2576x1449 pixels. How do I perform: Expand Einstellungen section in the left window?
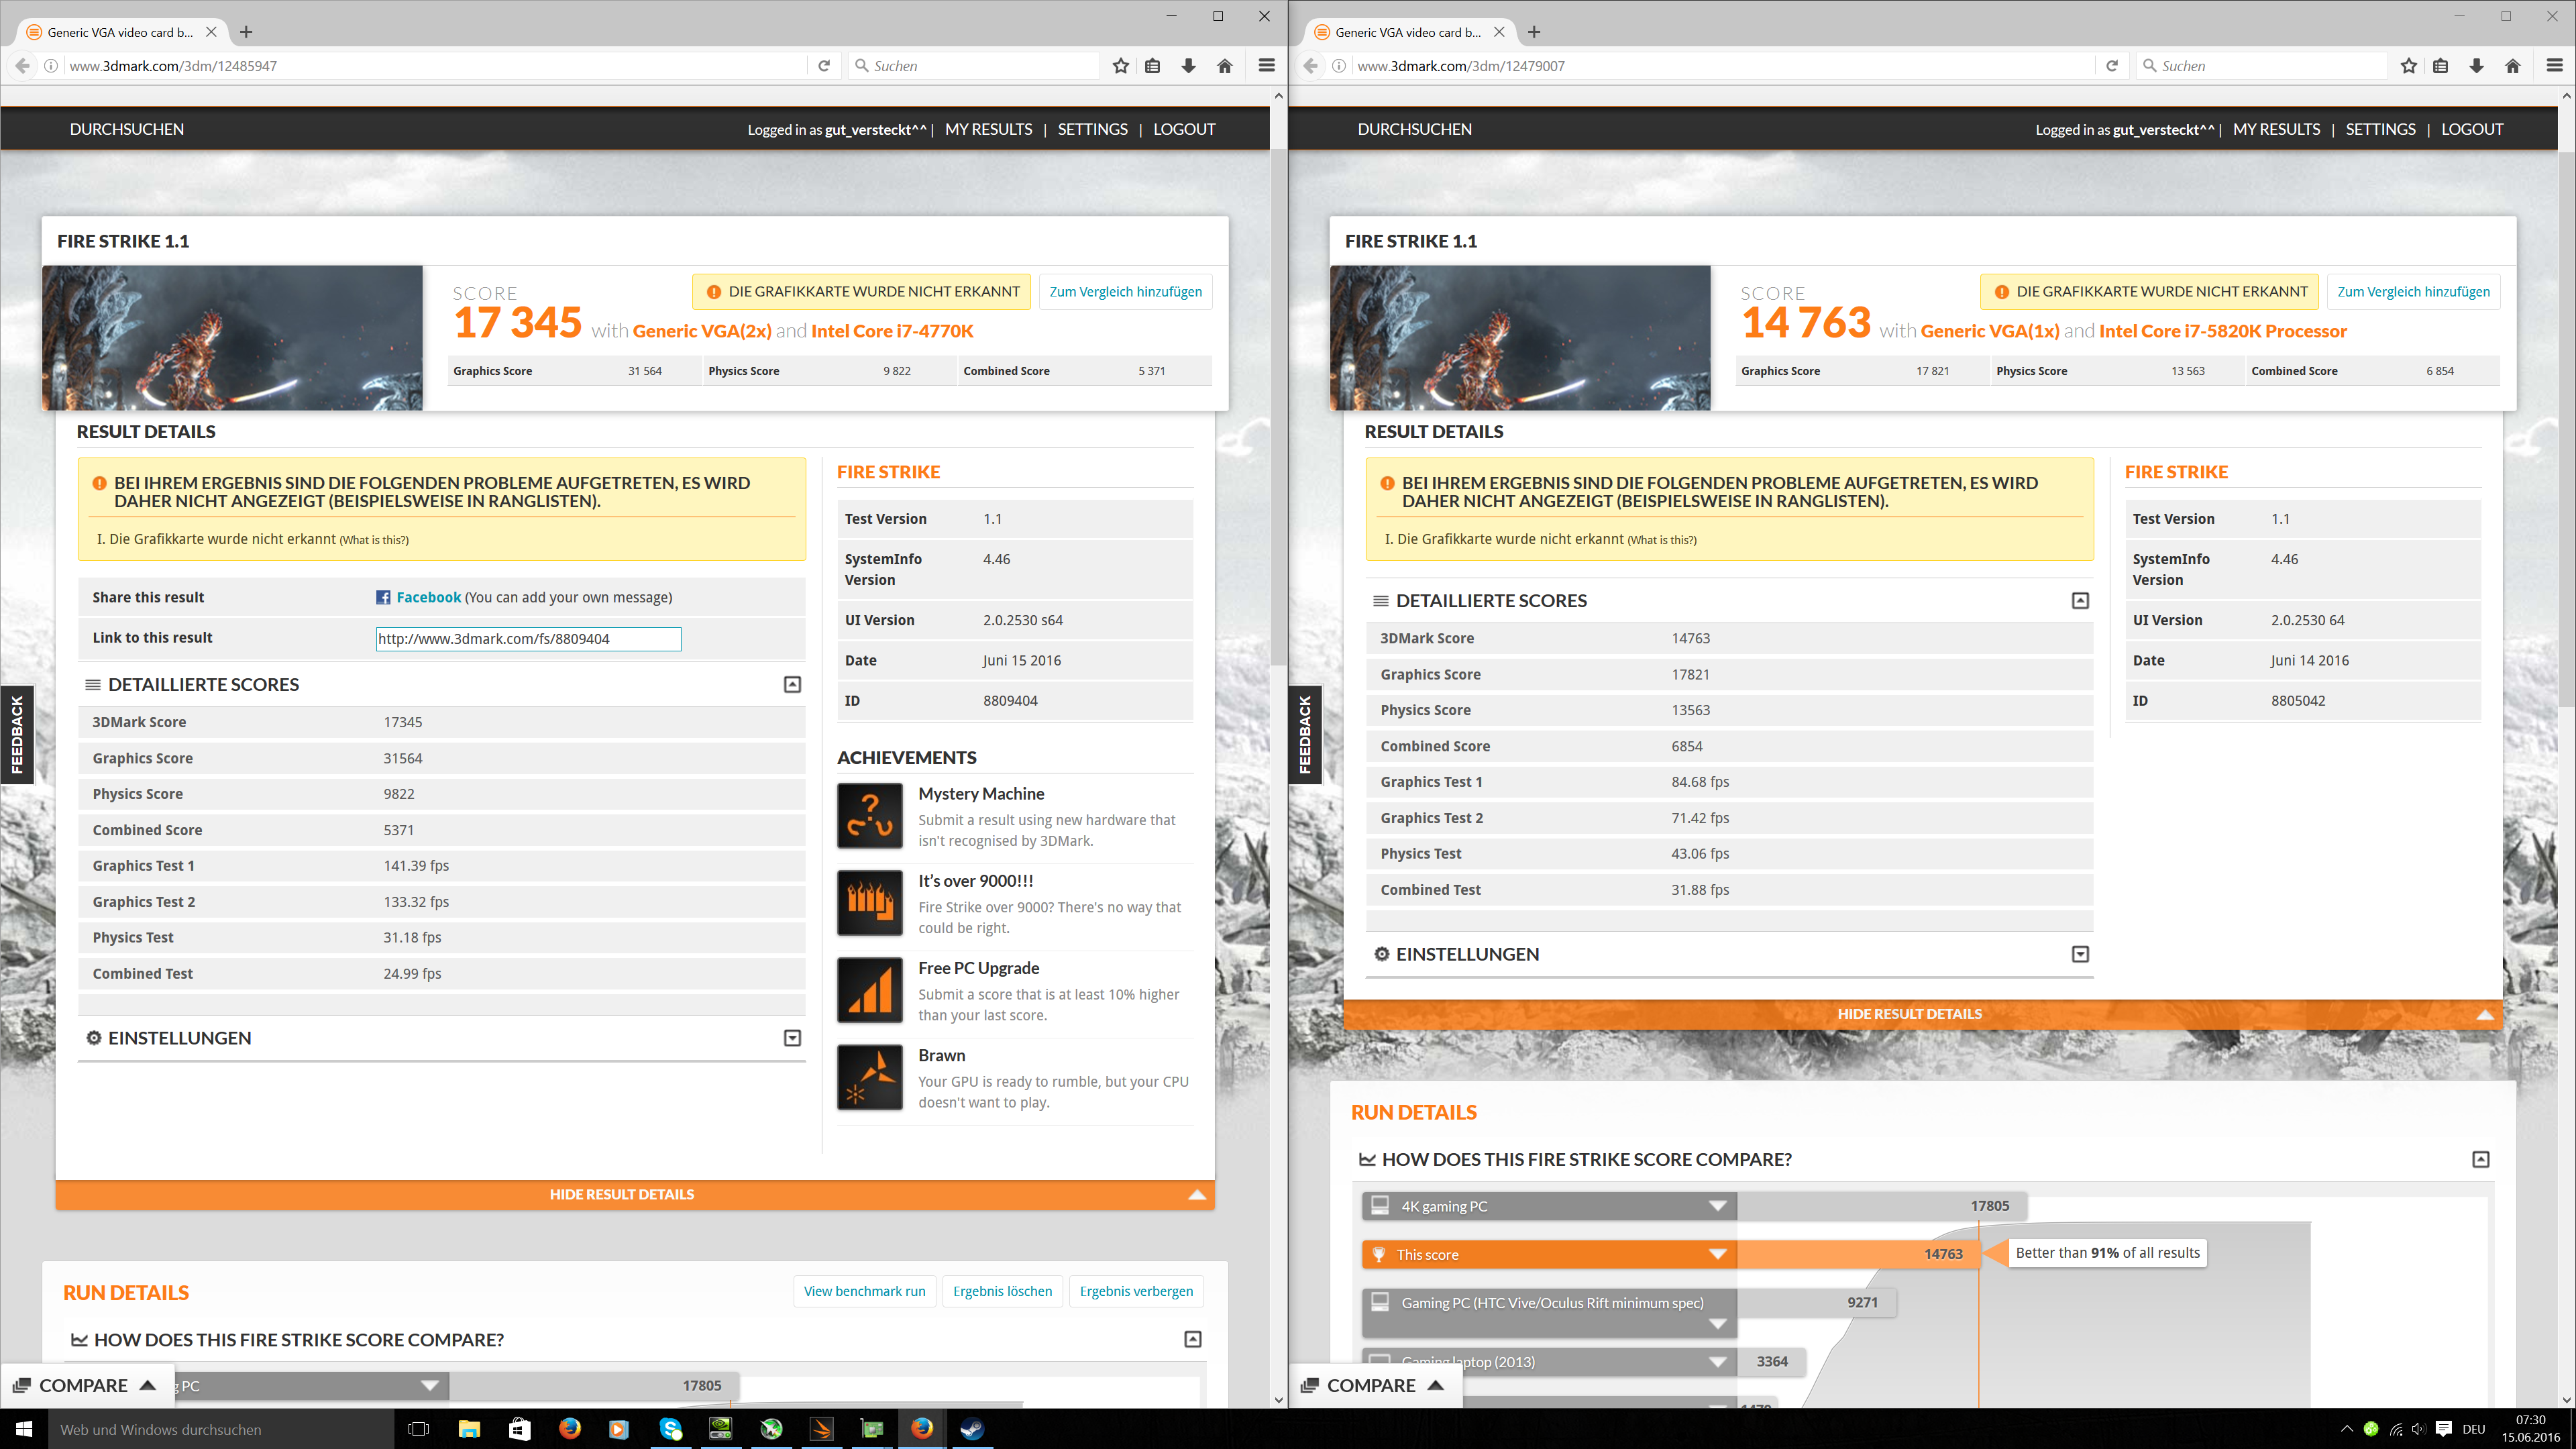(792, 1038)
